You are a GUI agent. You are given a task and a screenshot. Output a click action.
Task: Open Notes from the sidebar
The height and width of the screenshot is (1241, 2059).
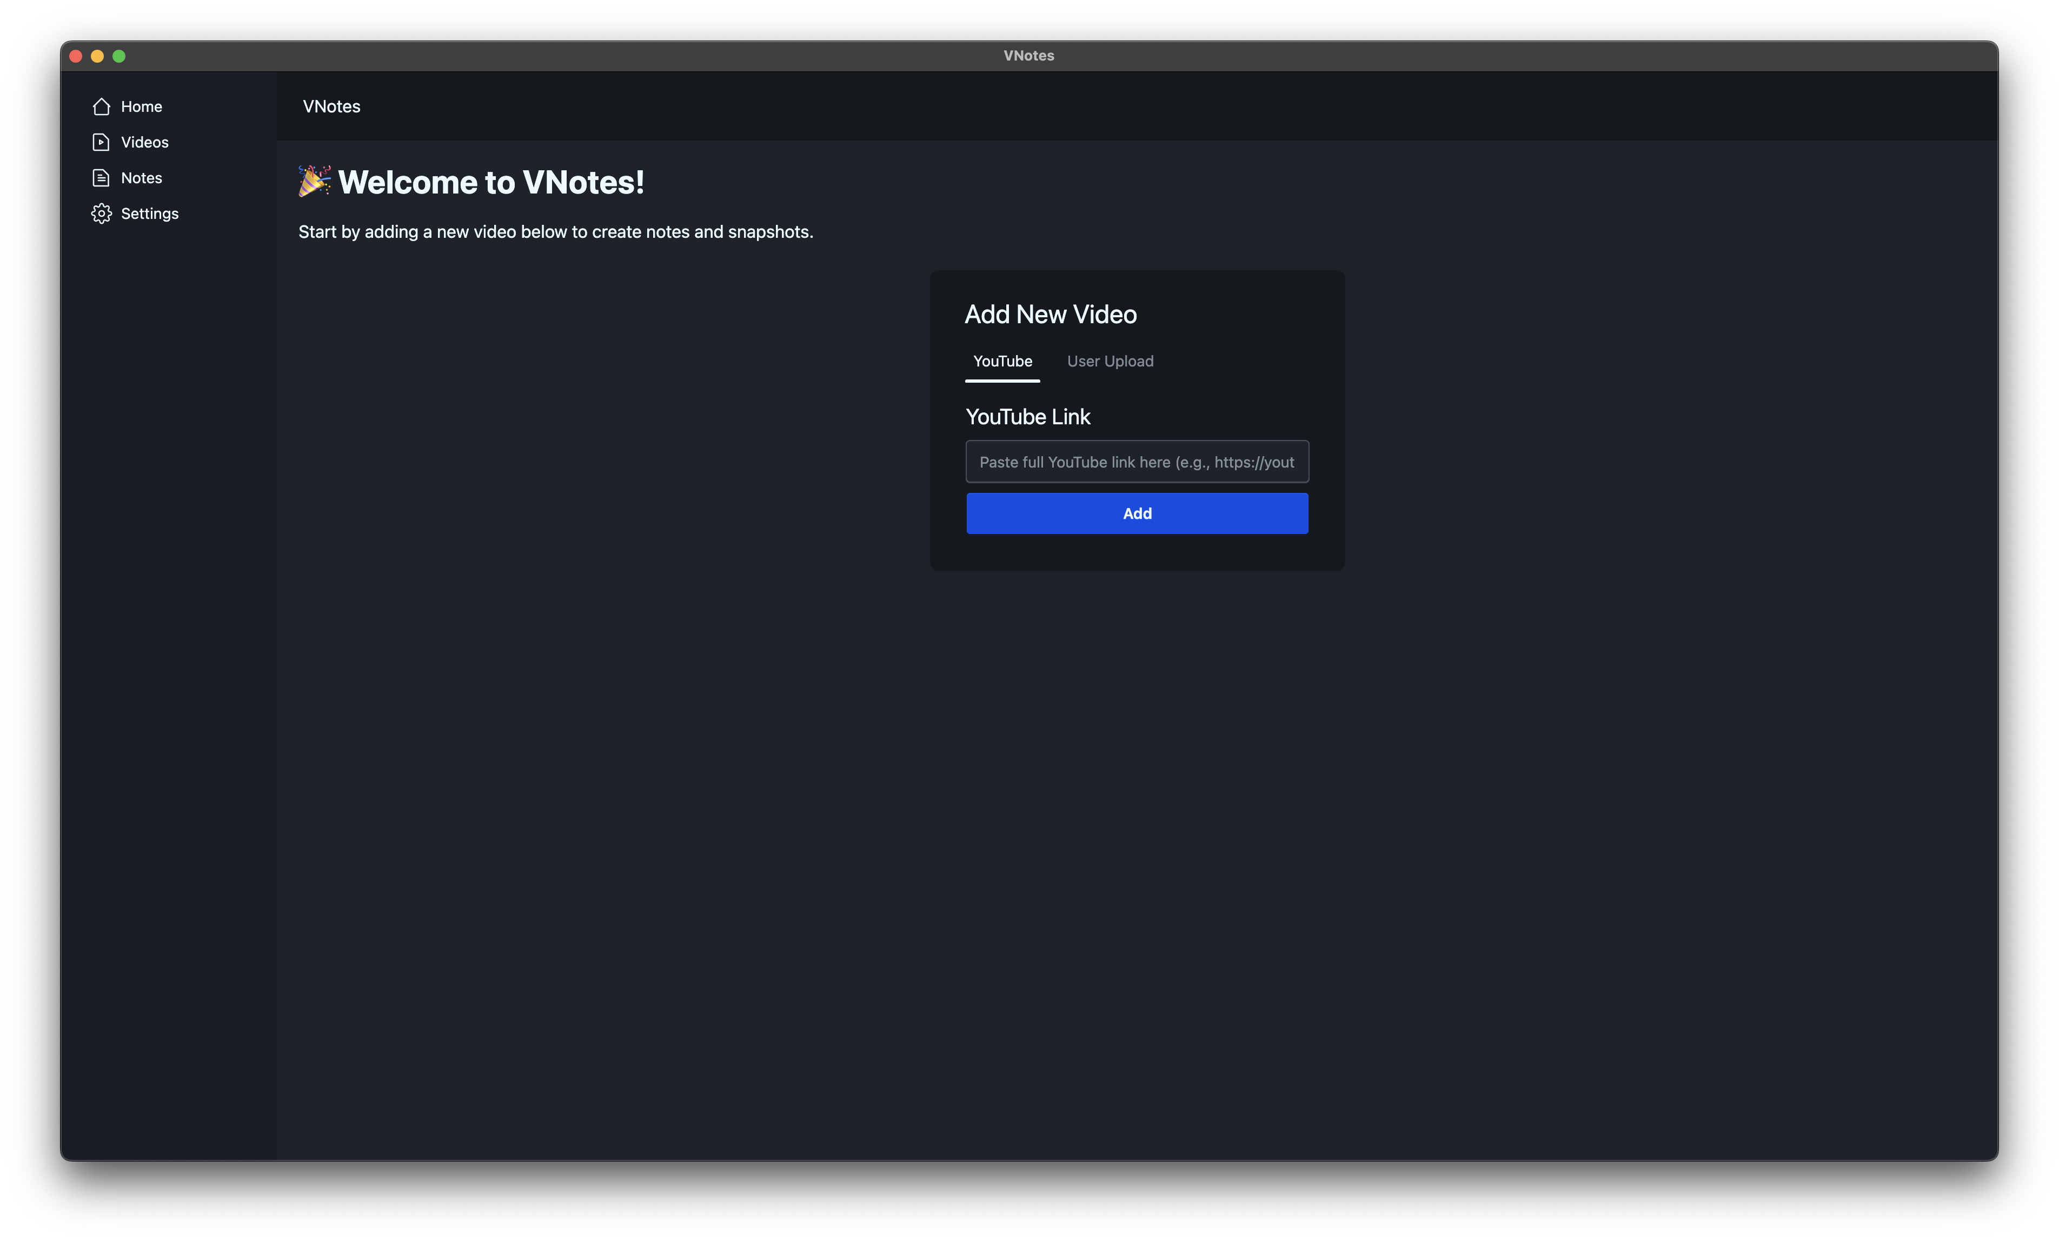[141, 178]
